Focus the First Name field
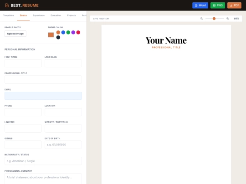Screen dimensions: 246x184 coord(23,63)
